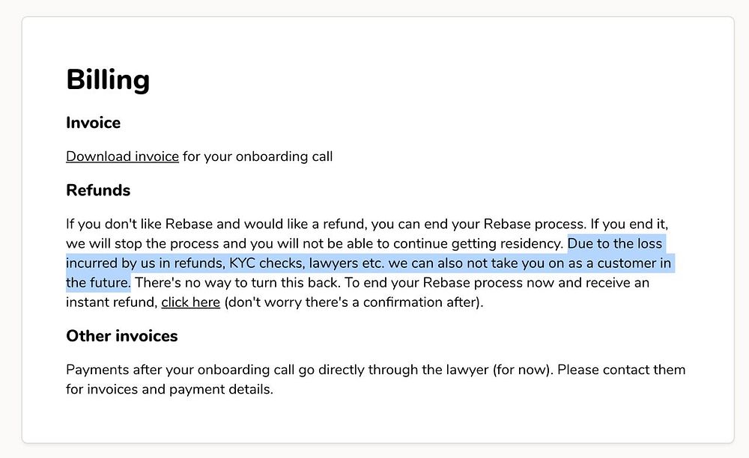Click the Invoice section heading

[93, 123]
